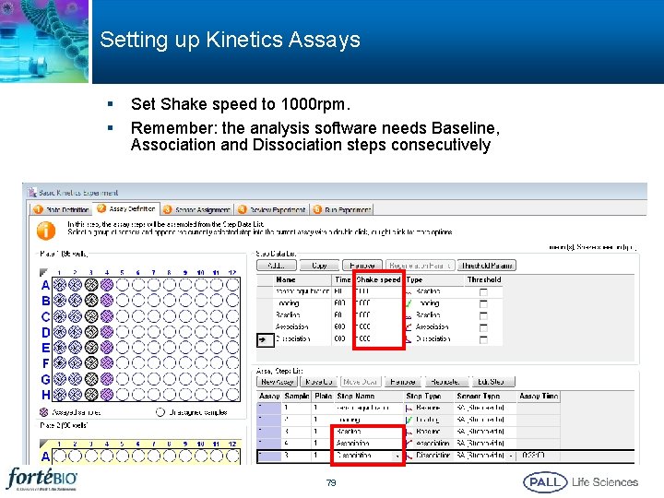Click Assayed samples legend swatch
664x498 pixels.
[x=43, y=412]
